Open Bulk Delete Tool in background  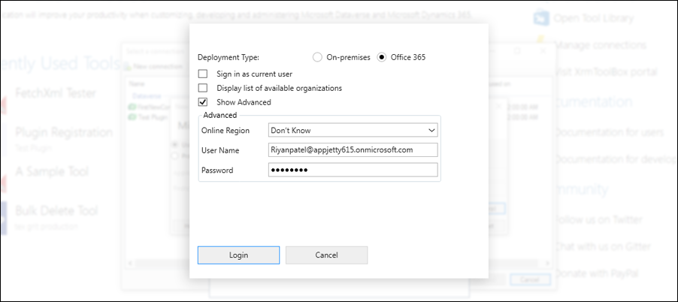point(56,211)
